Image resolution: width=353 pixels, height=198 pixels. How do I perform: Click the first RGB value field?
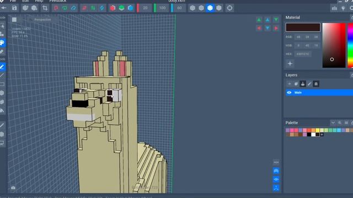(298, 37)
